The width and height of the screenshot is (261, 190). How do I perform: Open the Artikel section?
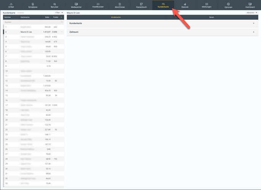click(x=11, y=5)
